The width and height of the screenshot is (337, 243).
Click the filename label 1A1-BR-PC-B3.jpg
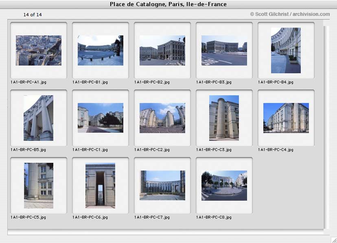[214, 82]
